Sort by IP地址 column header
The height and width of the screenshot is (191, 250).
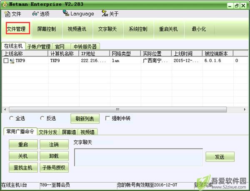(95, 54)
